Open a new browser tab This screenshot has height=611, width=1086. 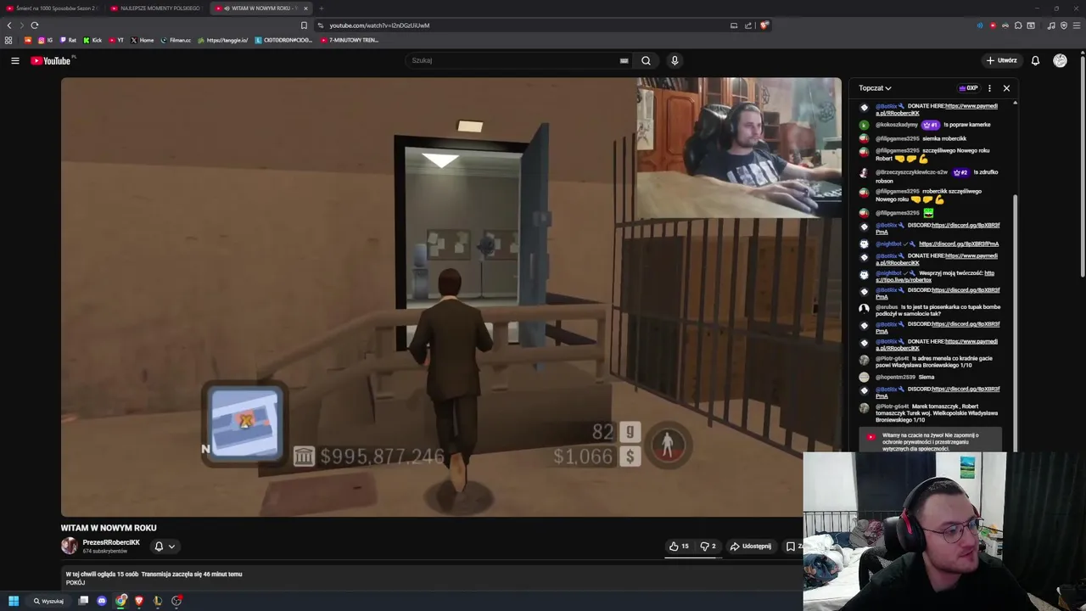click(321, 8)
